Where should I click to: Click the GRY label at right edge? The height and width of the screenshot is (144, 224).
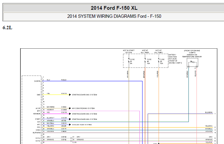tap(211, 137)
